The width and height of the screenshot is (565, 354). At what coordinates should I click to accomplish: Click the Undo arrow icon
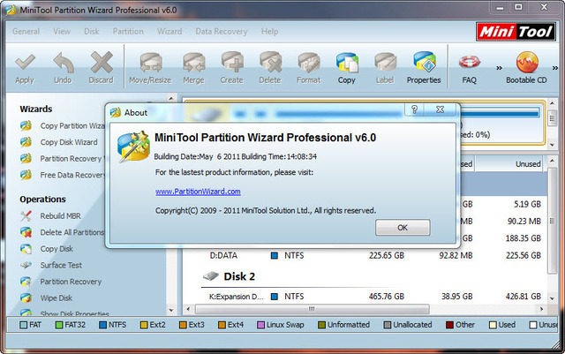[64, 63]
